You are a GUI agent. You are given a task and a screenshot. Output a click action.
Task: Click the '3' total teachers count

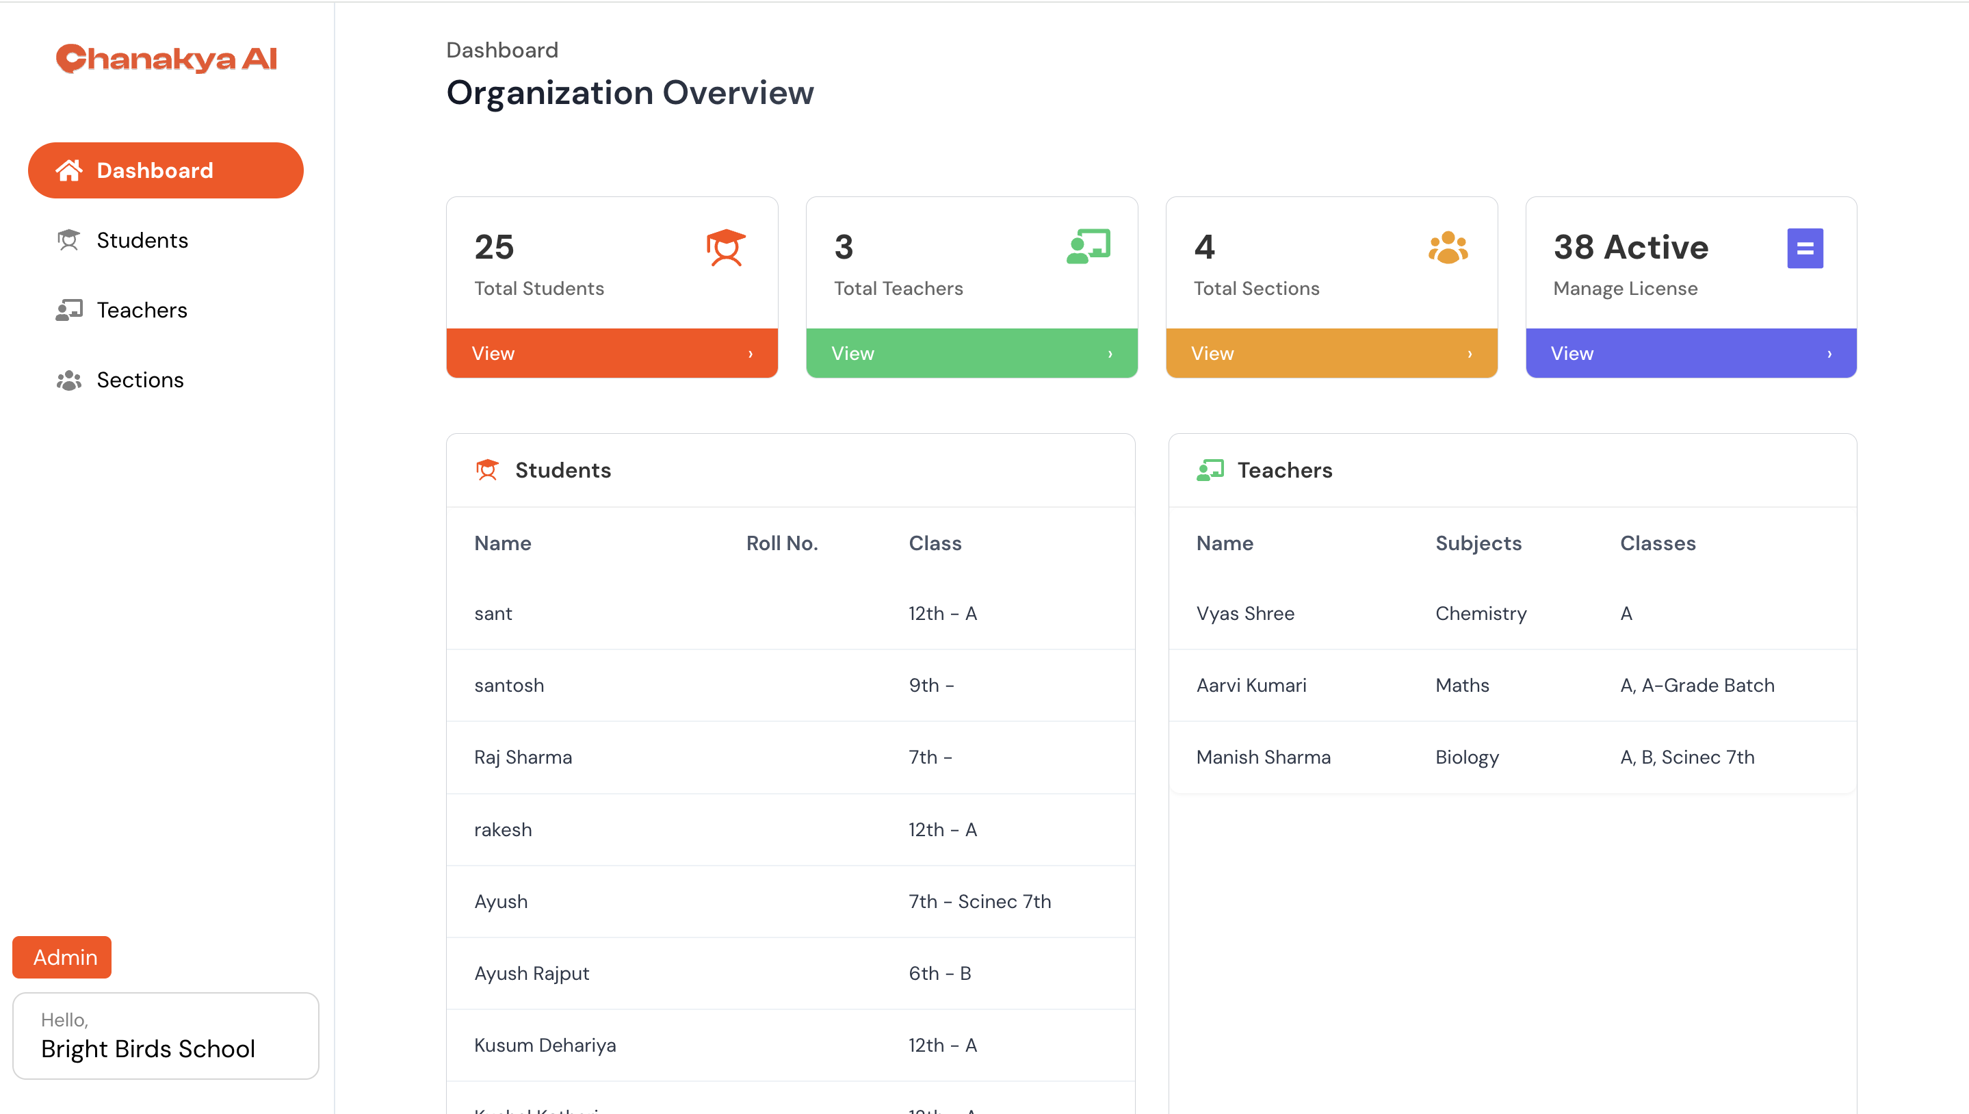[844, 247]
